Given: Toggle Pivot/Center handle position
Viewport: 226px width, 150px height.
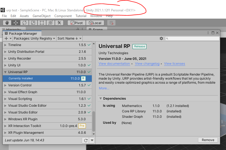Looking at the screenshot, I should tap(77, 23).
